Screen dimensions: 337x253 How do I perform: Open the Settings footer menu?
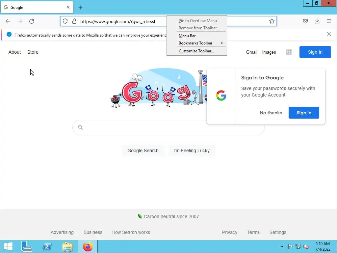278,232
